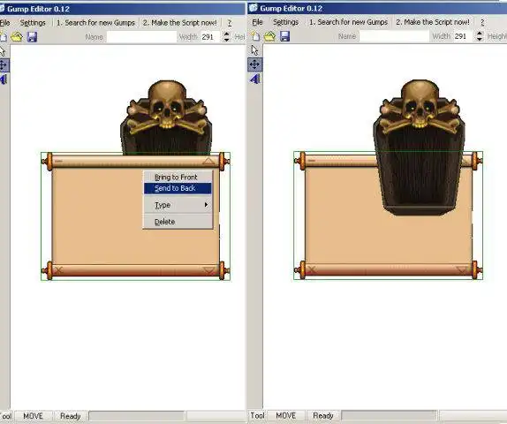
Task: Select the arrow pointer tool in right window
Action: pos(254,50)
